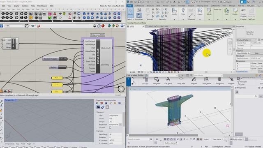Click the Edit... button for View Visibility States
Screen dimensions: 263x148
click(x=257, y=53)
